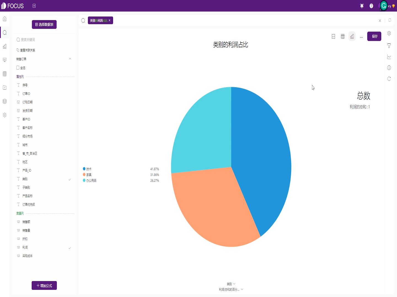Clear the search bar with the X icon
The height and width of the screenshot is (297, 397).
click(380, 21)
